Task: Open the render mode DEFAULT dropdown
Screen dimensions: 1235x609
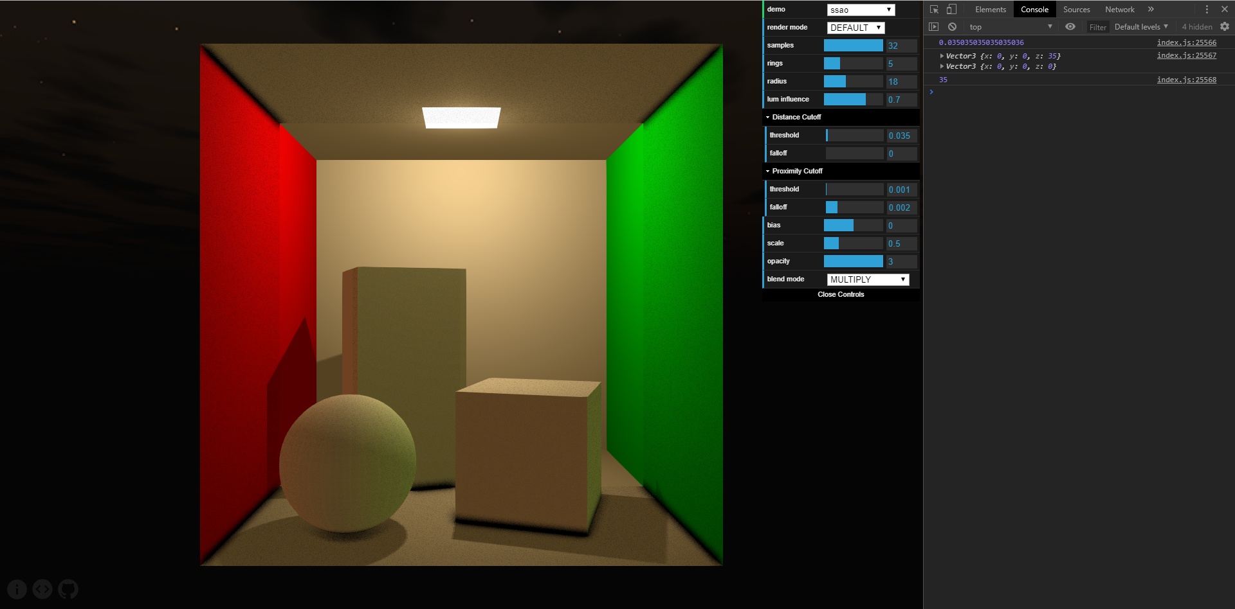Action: tap(855, 28)
